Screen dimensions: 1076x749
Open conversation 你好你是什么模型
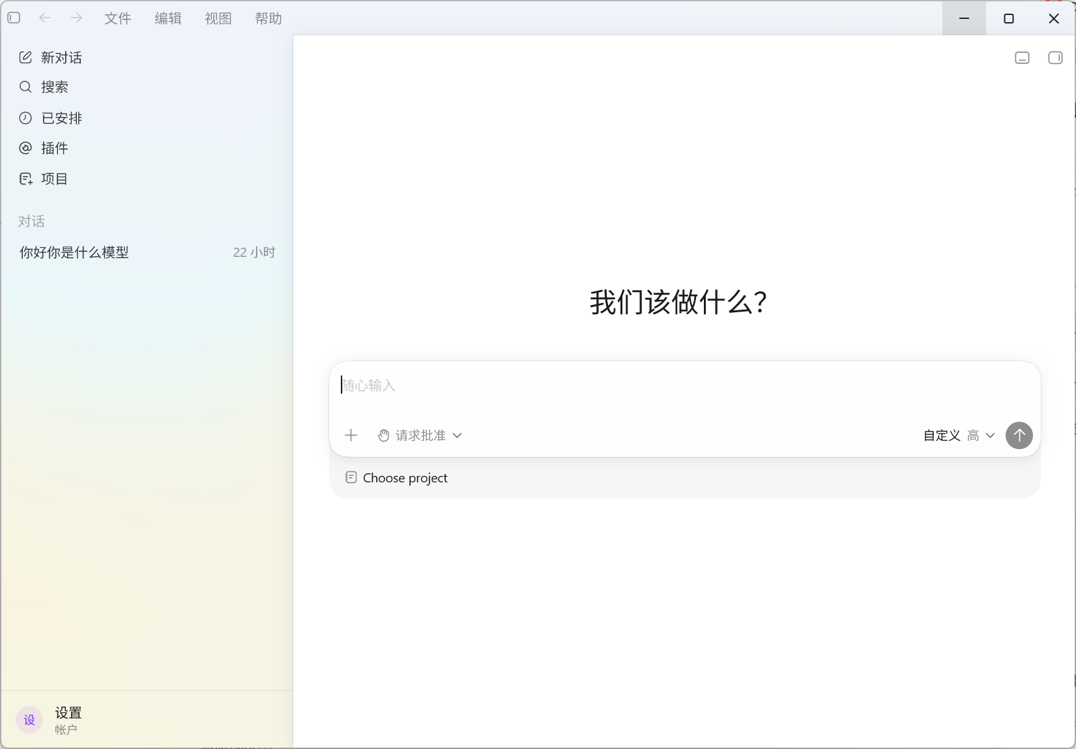pos(147,252)
